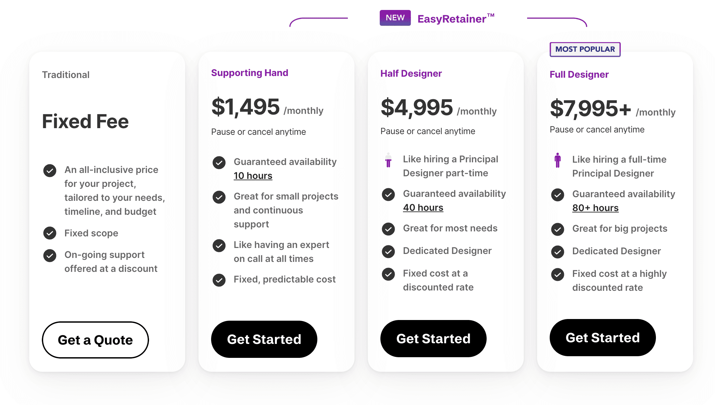The height and width of the screenshot is (405, 715).
Task: Click the Get a Quote button
Action: [95, 340]
